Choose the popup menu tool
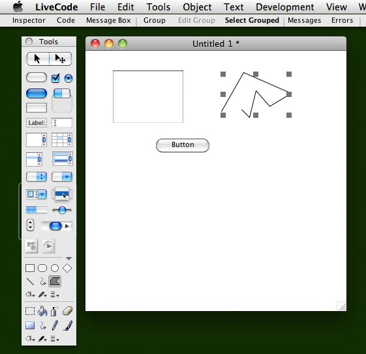366x354 pixels. click(62, 194)
